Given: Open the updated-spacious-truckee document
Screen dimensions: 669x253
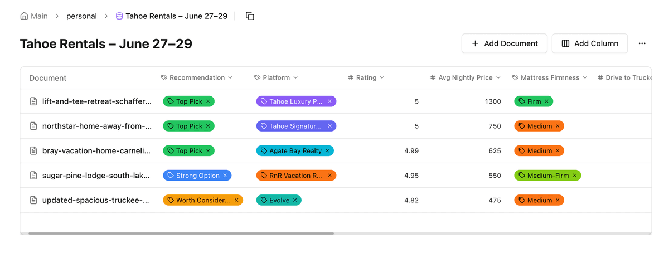Looking at the screenshot, I should point(96,200).
